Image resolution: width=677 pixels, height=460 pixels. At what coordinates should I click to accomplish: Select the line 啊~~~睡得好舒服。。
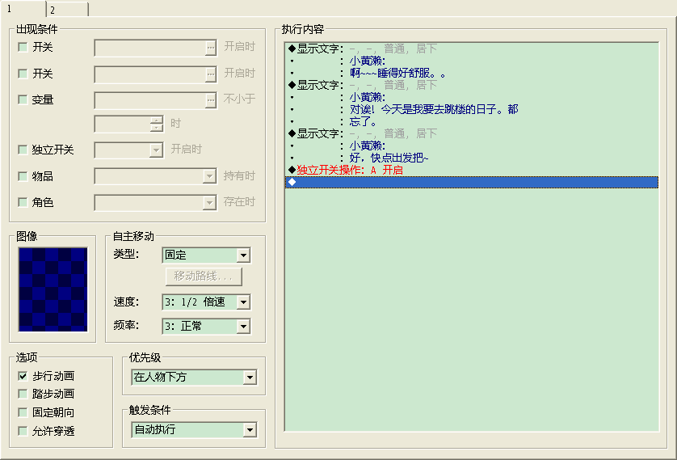pos(472,73)
